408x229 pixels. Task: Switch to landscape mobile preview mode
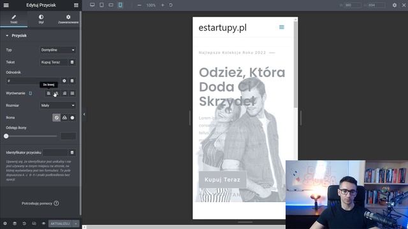tap(111, 5)
